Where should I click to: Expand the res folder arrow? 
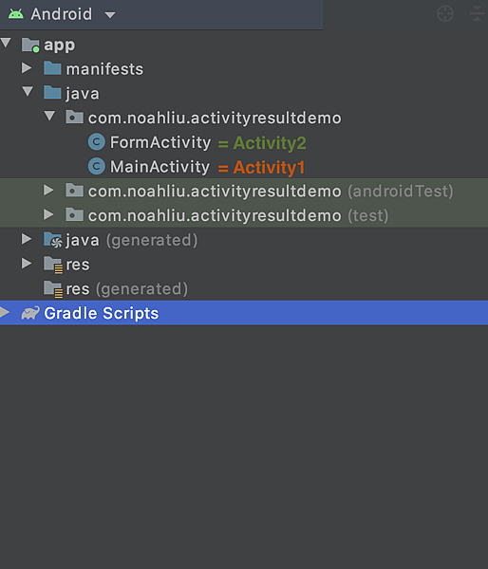click(27, 263)
